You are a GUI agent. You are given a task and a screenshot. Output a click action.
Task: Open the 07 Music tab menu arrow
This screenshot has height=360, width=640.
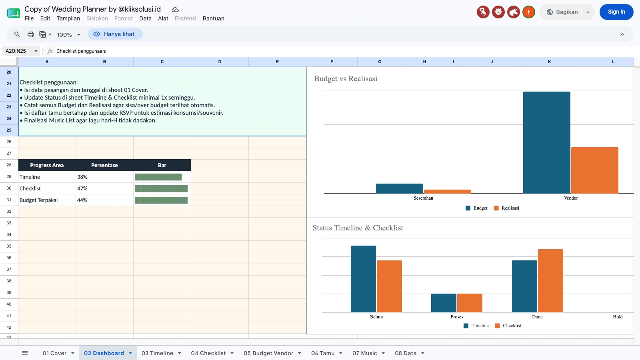point(383,353)
